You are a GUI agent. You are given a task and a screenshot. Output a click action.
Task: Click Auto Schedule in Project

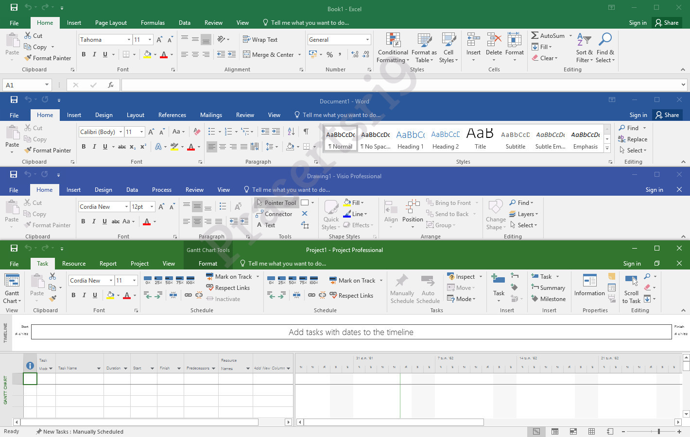pyautogui.click(x=428, y=289)
